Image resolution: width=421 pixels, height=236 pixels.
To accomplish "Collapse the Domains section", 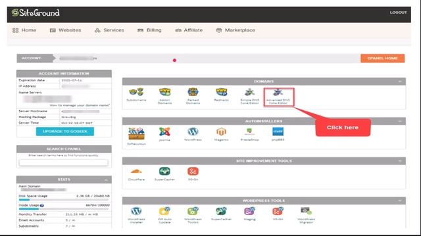I will (400, 81).
